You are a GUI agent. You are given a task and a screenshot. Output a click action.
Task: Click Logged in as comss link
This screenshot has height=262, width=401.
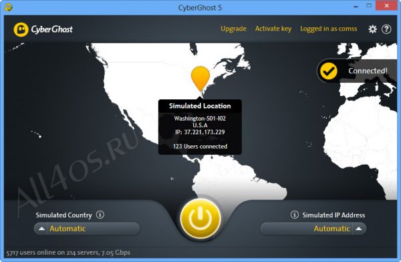(329, 29)
